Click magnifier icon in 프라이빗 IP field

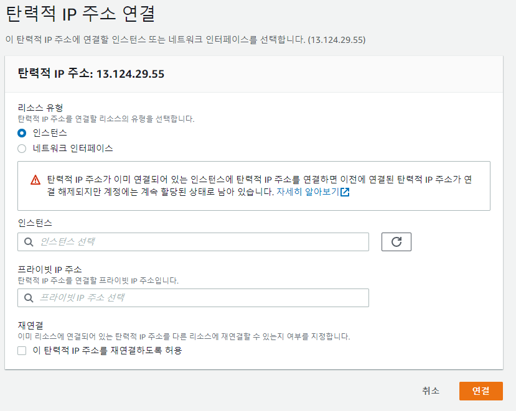coord(29,298)
